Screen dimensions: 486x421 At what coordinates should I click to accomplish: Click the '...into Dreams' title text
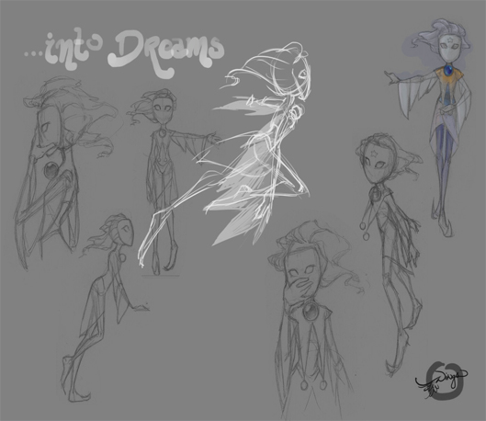[x=124, y=51]
